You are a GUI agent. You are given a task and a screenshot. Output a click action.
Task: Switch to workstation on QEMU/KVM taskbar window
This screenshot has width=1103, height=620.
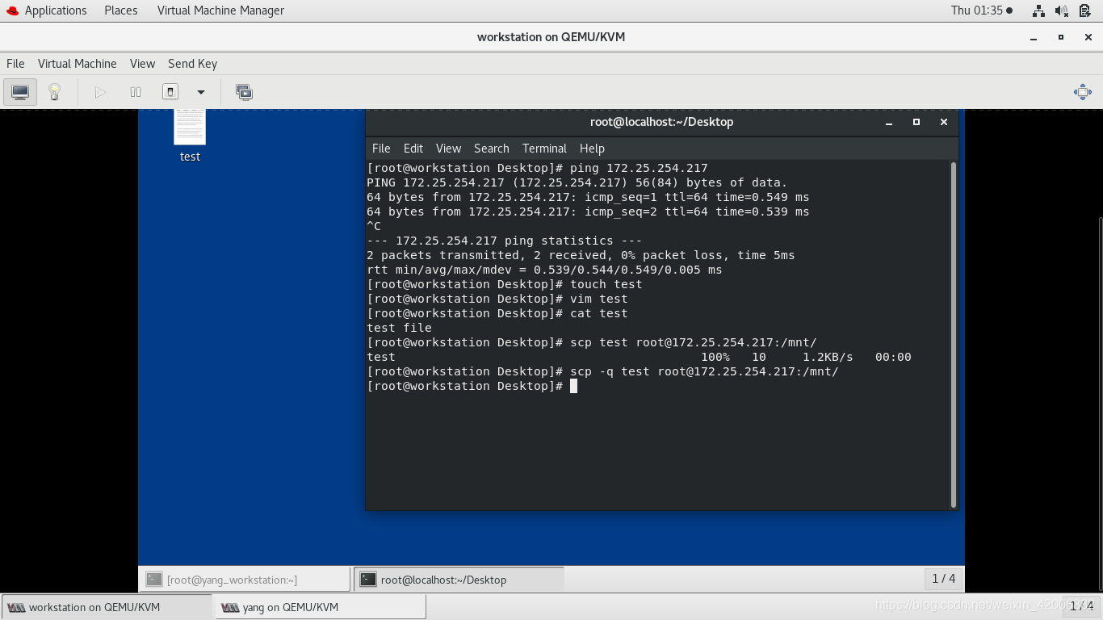point(107,607)
